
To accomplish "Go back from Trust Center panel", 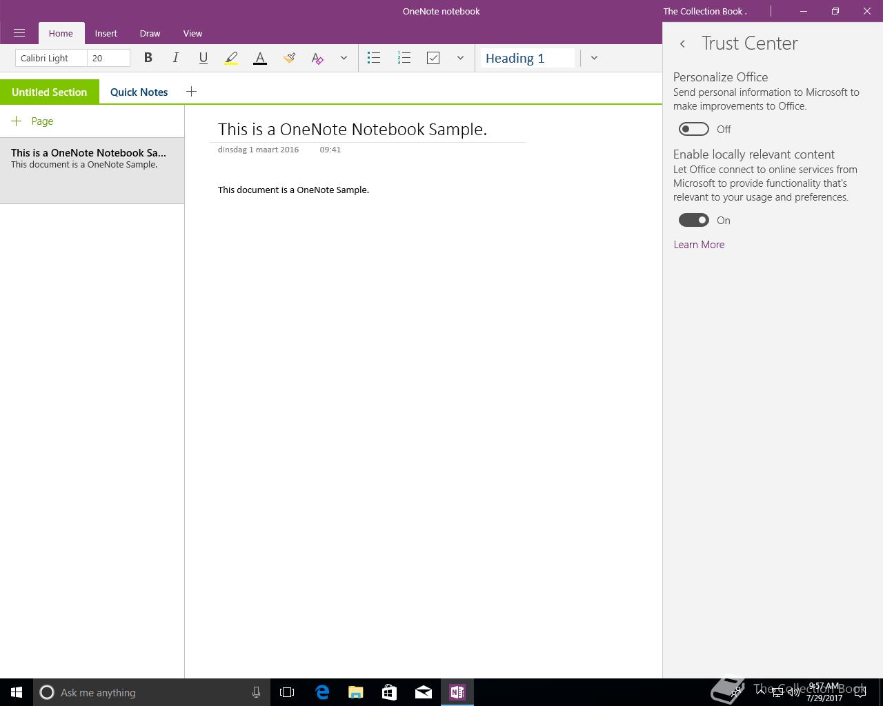I will [x=682, y=43].
